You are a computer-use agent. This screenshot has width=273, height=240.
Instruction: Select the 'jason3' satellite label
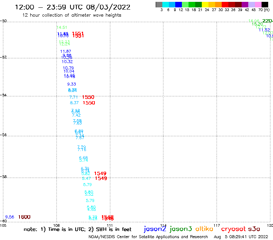click(181, 229)
